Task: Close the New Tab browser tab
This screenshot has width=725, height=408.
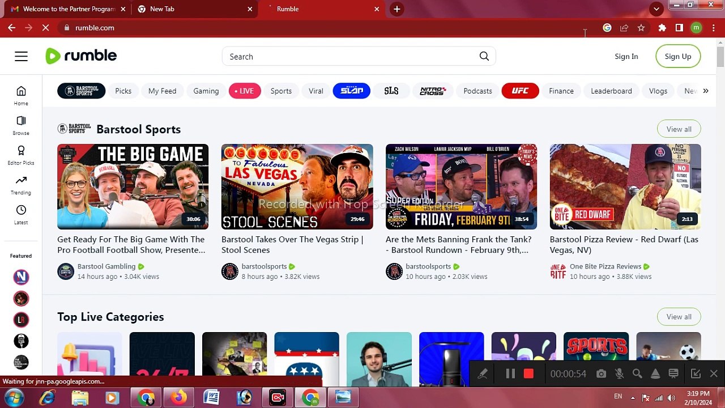Action: (x=250, y=9)
